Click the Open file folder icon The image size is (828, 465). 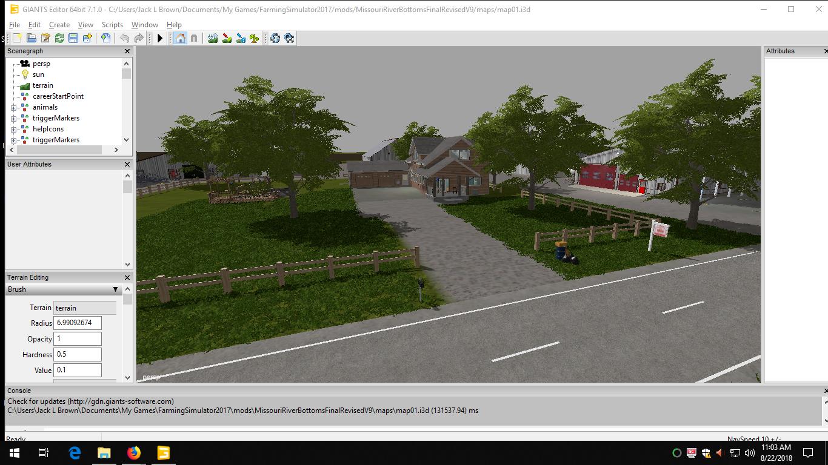click(x=31, y=38)
